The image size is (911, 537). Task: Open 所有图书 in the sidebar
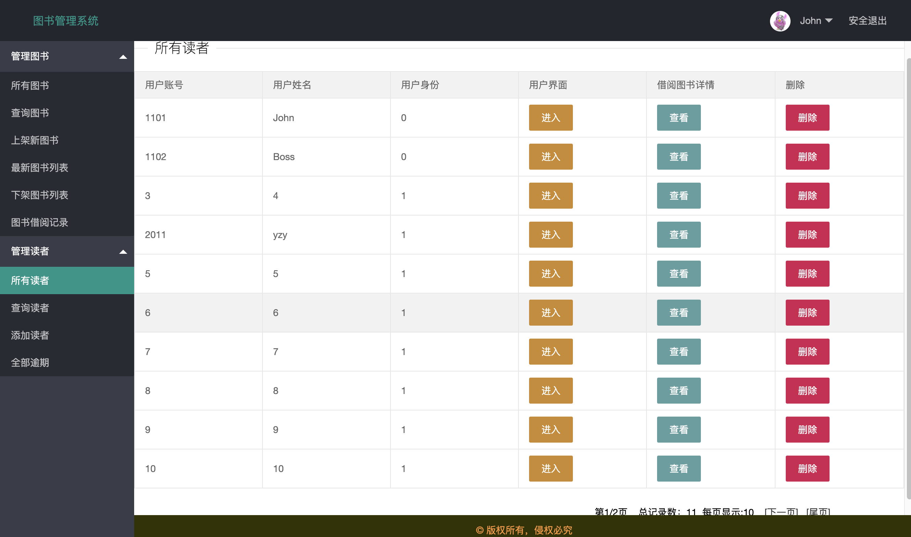[x=67, y=86]
